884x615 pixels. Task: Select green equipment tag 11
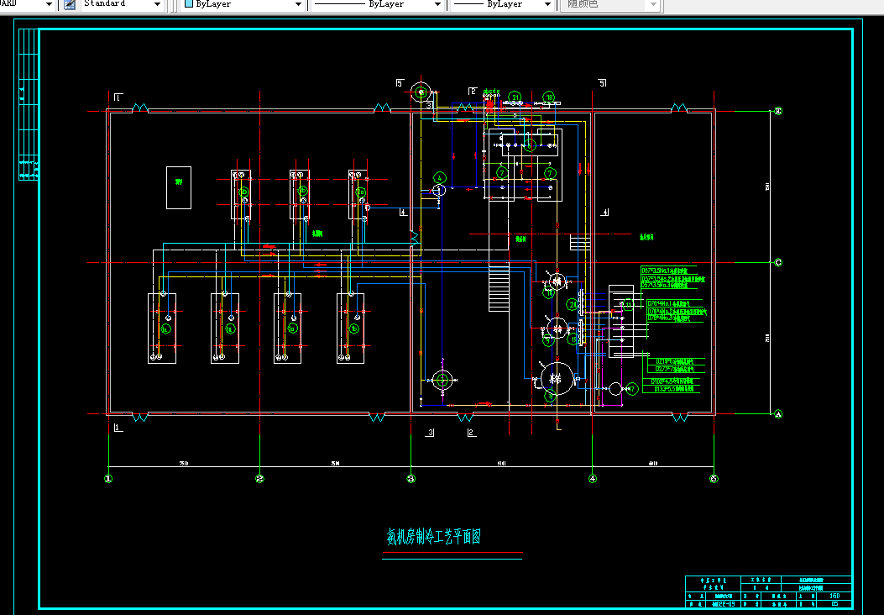point(628,305)
